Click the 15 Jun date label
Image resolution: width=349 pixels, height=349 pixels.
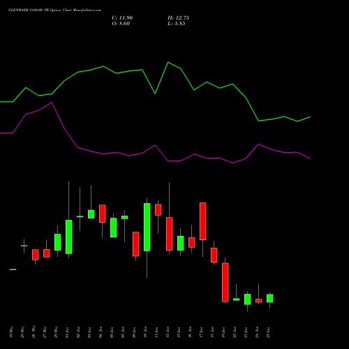(179, 332)
